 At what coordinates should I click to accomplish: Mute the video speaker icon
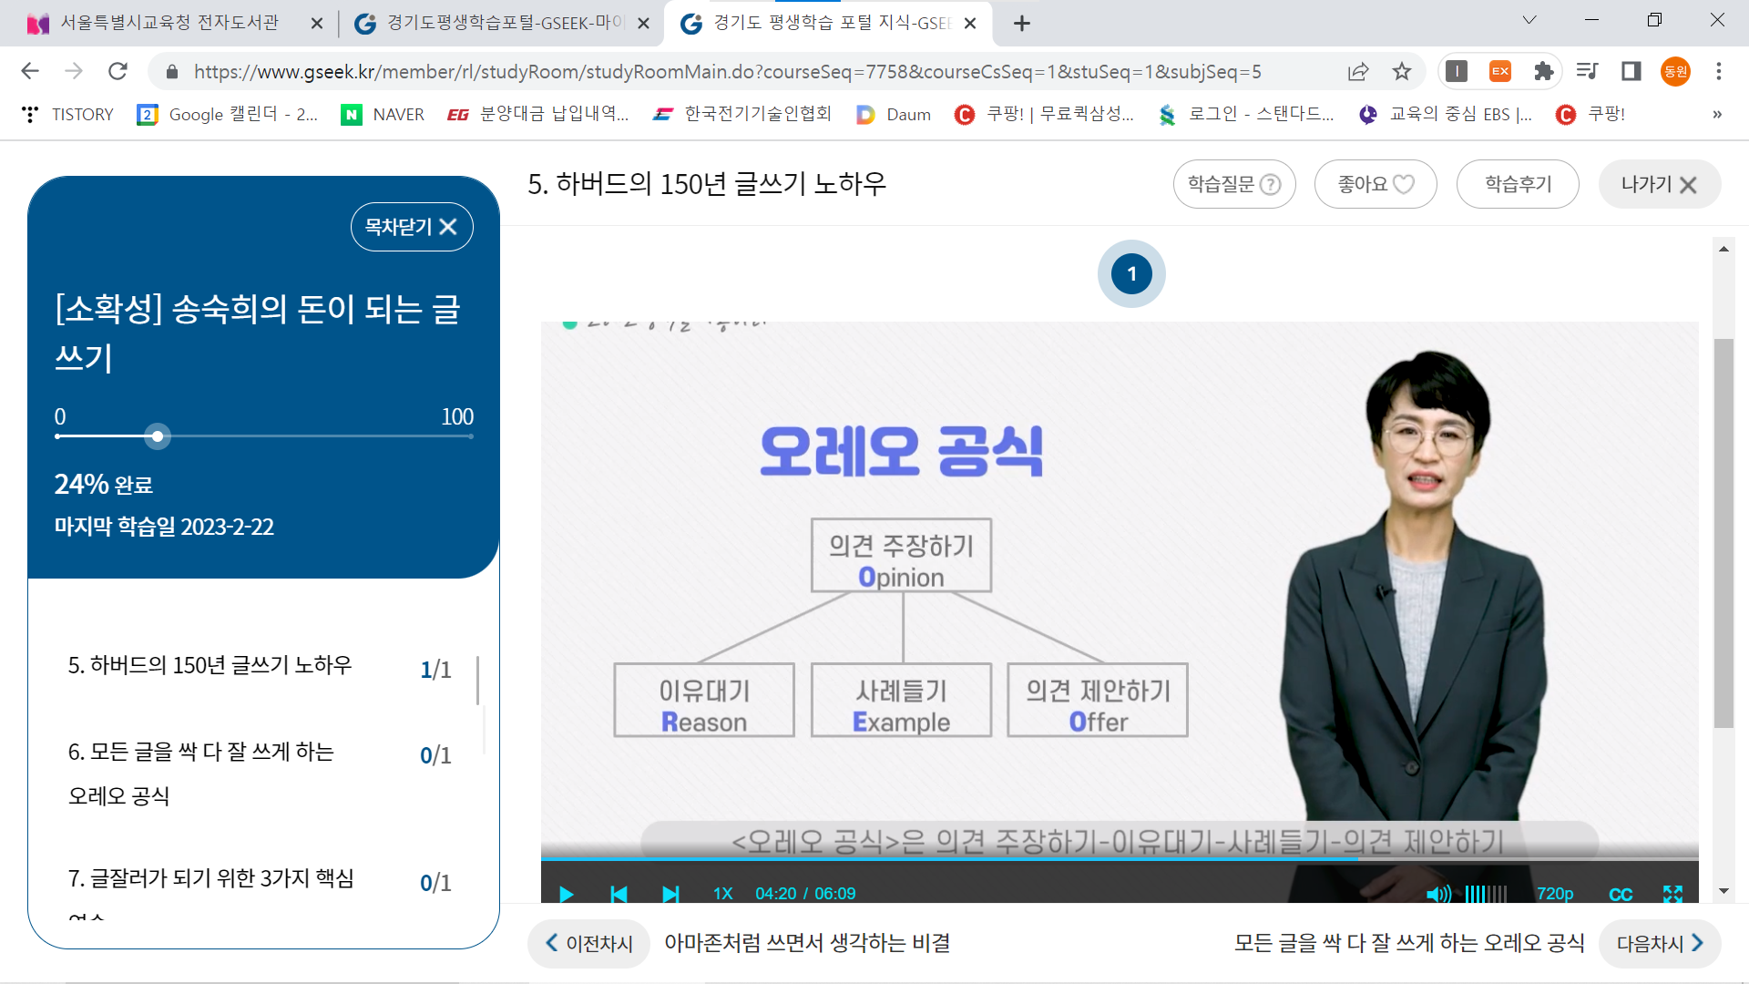tap(1437, 894)
